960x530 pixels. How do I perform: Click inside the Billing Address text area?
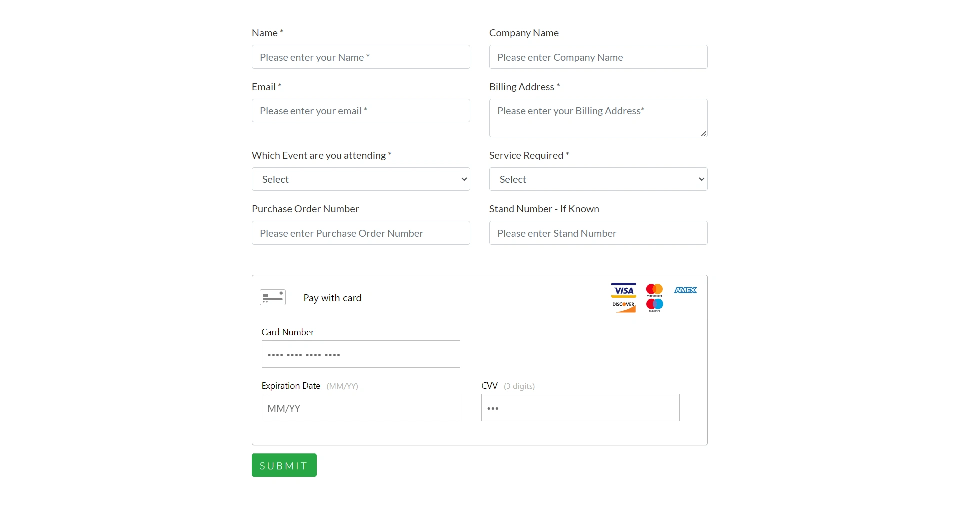point(598,118)
